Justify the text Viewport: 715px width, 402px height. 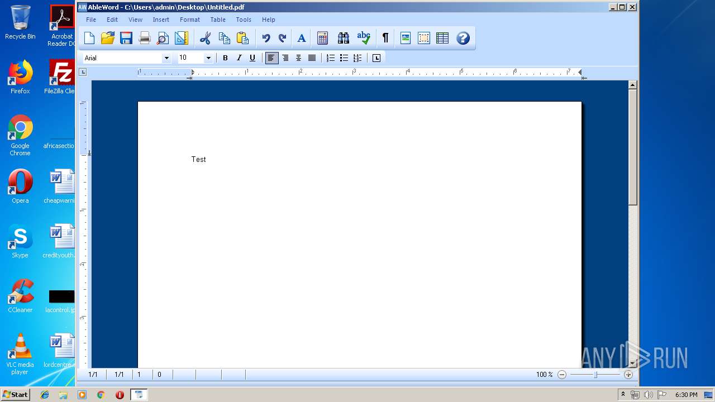(x=312, y=58)
